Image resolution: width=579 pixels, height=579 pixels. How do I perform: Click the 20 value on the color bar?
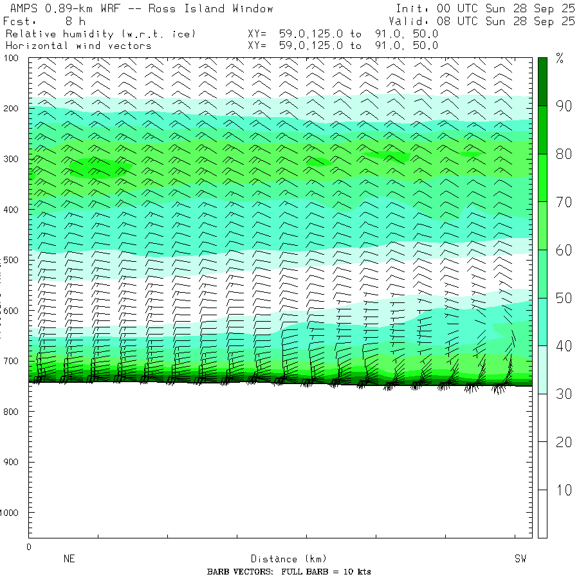(x=564, y=443)
